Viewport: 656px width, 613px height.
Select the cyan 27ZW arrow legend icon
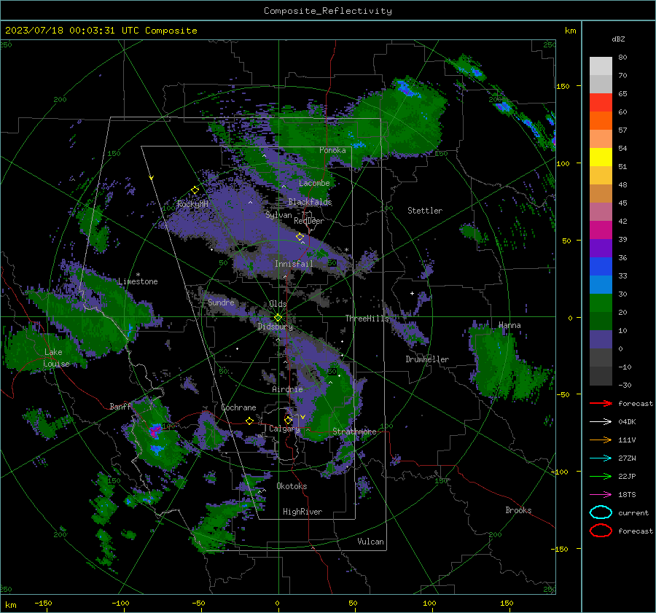[x=601, y=458]
